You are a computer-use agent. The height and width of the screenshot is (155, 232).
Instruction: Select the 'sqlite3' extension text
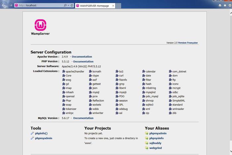149,105
